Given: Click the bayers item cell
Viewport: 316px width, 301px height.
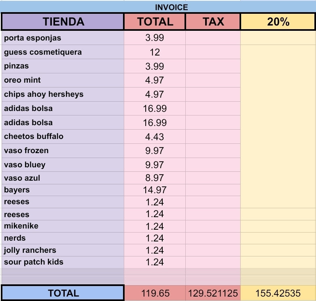Looking at the screenshot, I should (63, 190).
